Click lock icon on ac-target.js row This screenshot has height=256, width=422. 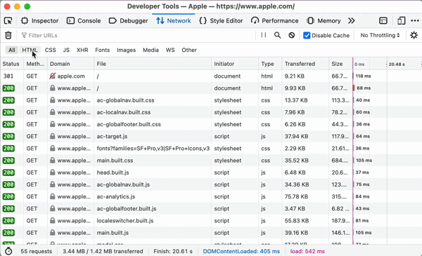tap(53, 136)
